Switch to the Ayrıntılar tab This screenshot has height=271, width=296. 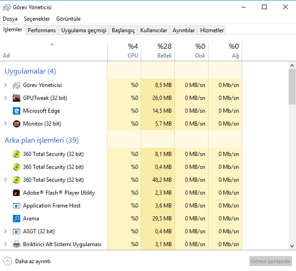pyautogui.click(x=184, y=30)
